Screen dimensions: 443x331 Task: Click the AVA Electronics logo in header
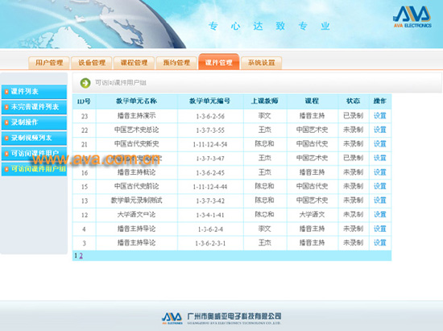coord(412,17)
